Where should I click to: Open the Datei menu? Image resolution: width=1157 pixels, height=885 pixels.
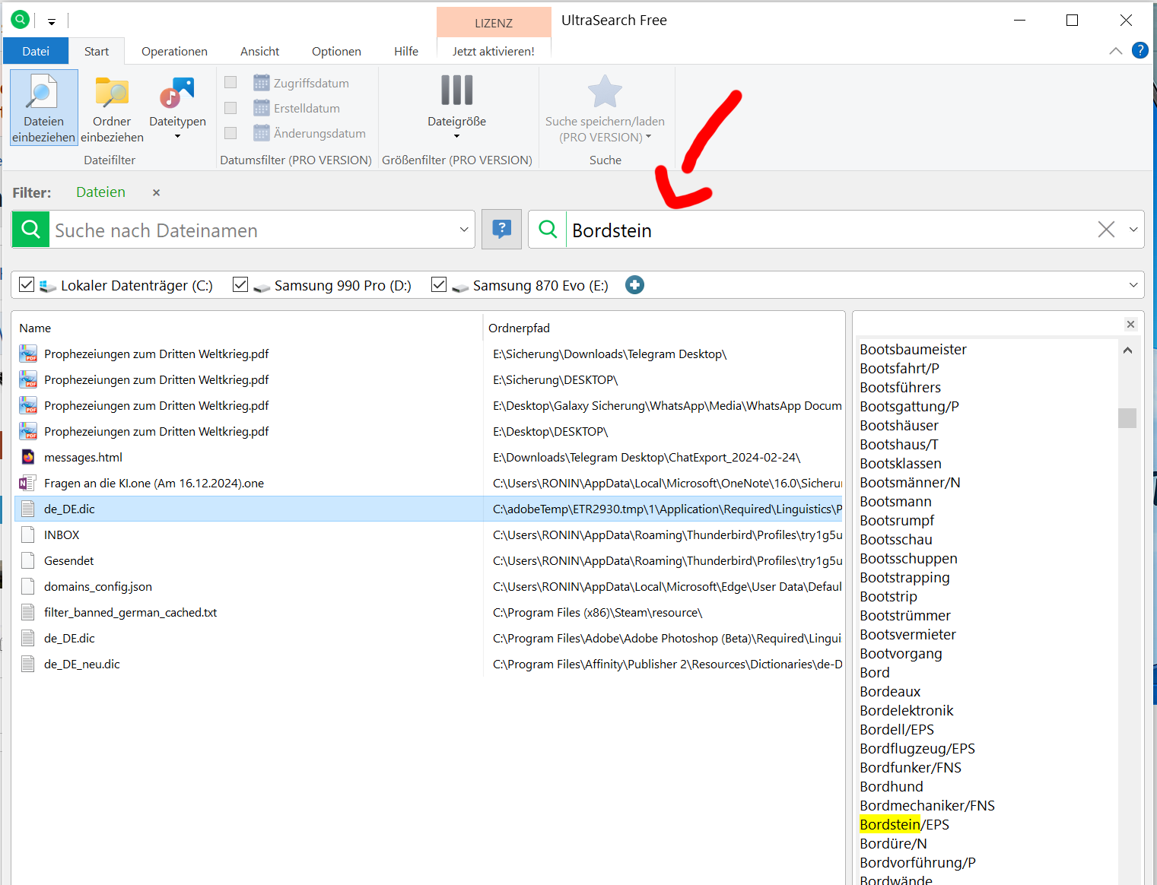(x=36, y=51)
